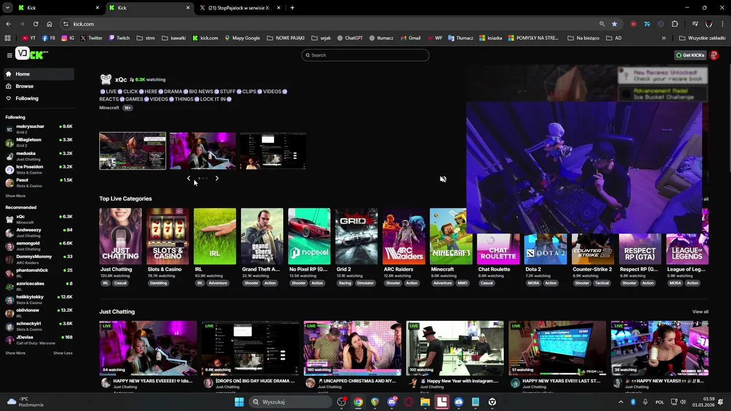731x411 pixels.
Task: Open Grand Theft Auto category card
Action: point(262,236)
